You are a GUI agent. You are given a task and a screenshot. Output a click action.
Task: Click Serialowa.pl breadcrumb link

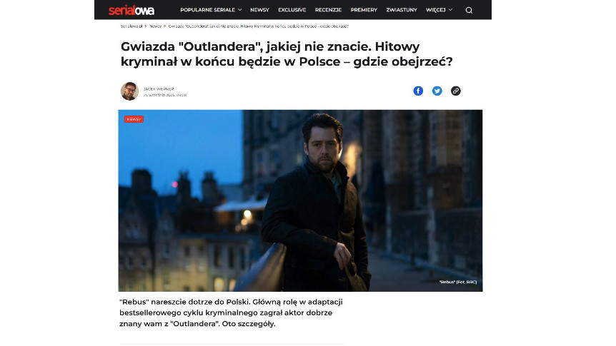(131, 26)
